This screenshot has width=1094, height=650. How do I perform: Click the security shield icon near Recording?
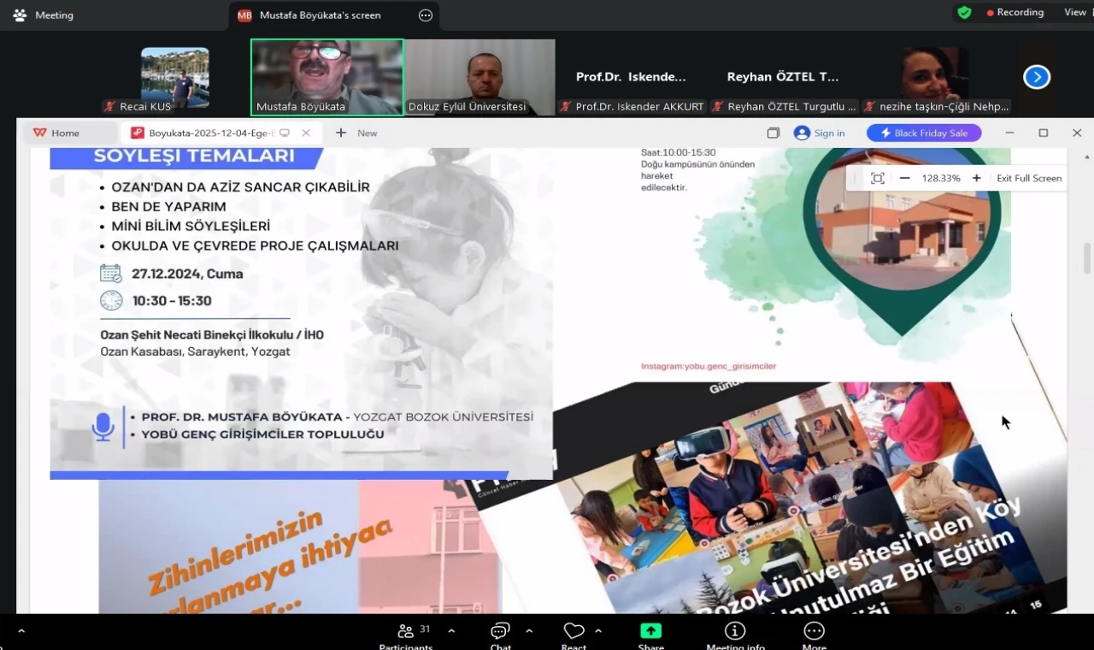point(965,12)
